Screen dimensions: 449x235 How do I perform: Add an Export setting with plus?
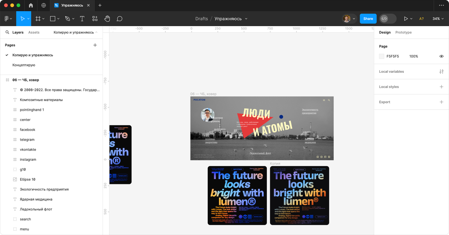(x=442, y=102)
